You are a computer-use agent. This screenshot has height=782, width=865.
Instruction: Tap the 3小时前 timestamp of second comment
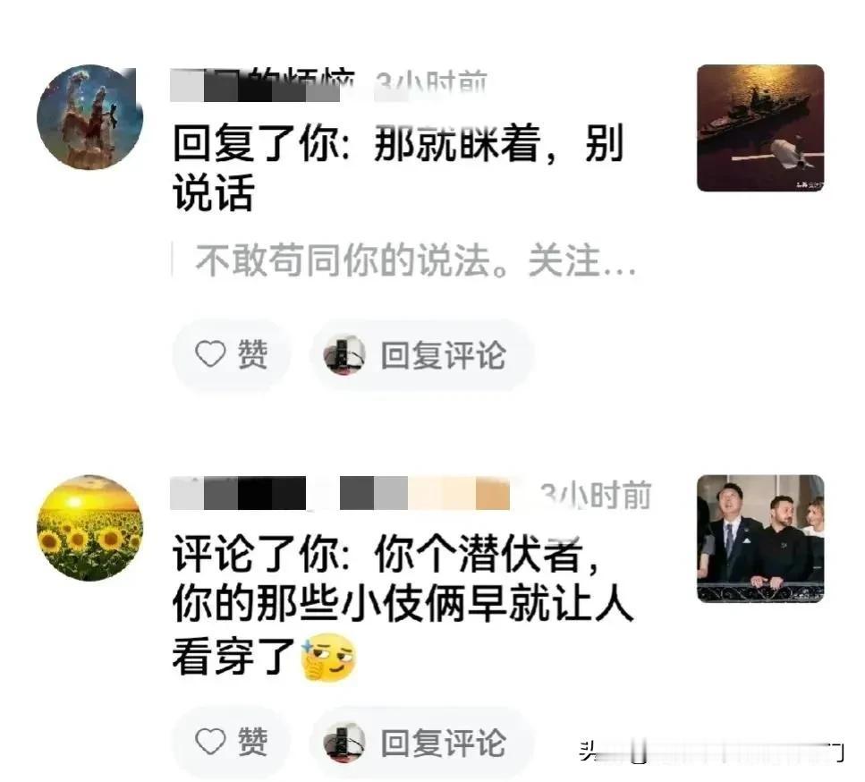pos(596,495)
